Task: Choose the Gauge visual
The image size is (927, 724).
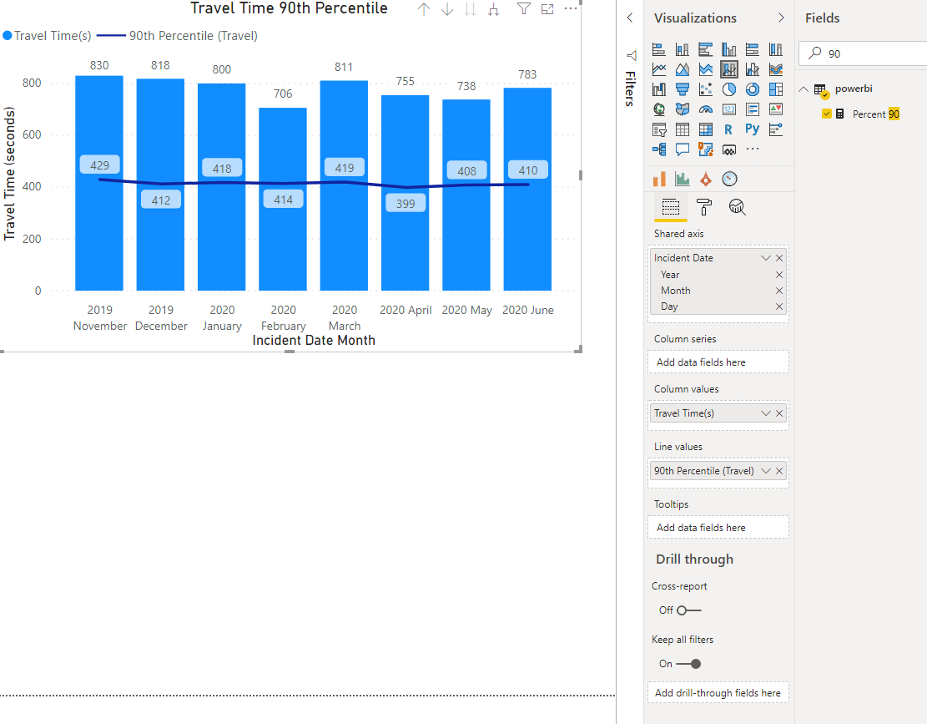Action: [x=705, y=109]
